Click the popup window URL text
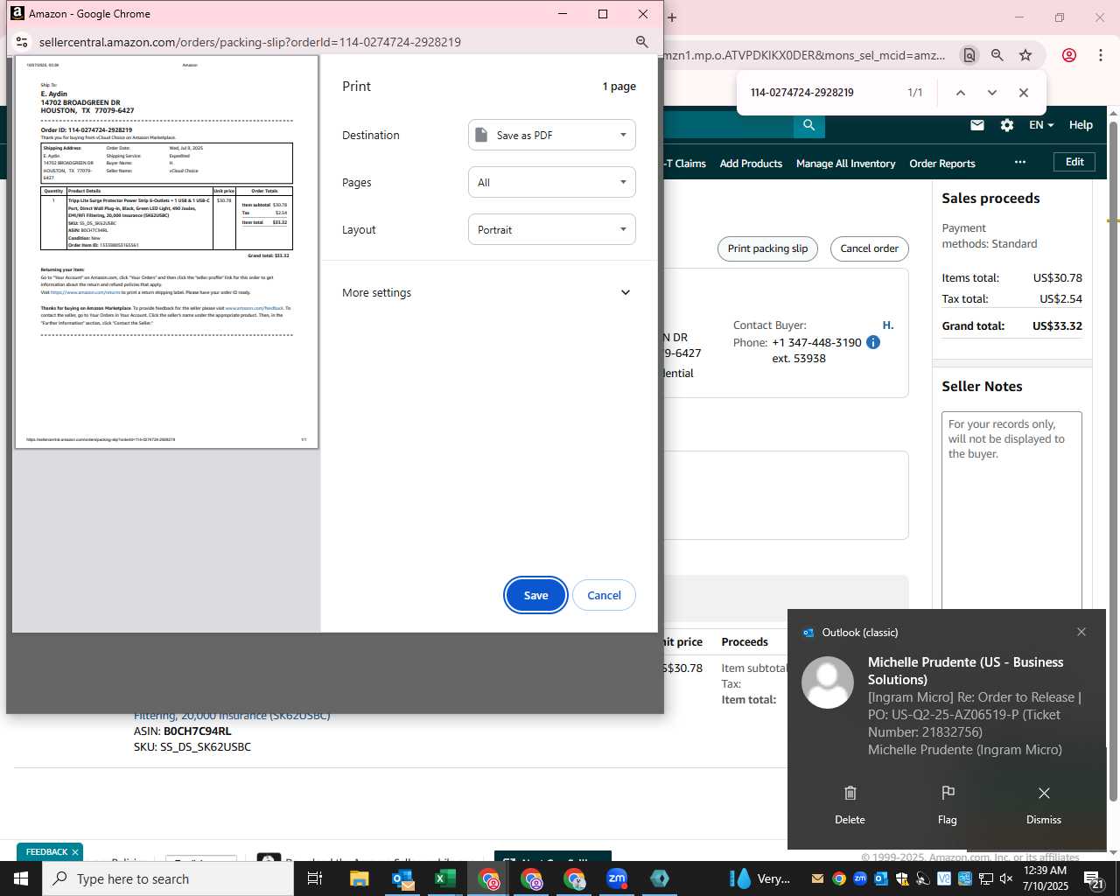 tap(250, 42)
